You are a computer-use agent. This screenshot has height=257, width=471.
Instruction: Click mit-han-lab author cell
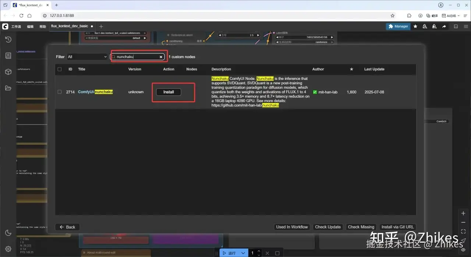[325, 92]
